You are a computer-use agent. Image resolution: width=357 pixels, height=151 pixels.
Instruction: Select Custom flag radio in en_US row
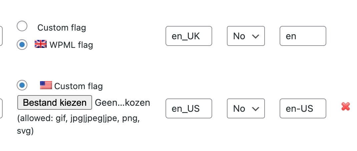(x=22, y=85)
